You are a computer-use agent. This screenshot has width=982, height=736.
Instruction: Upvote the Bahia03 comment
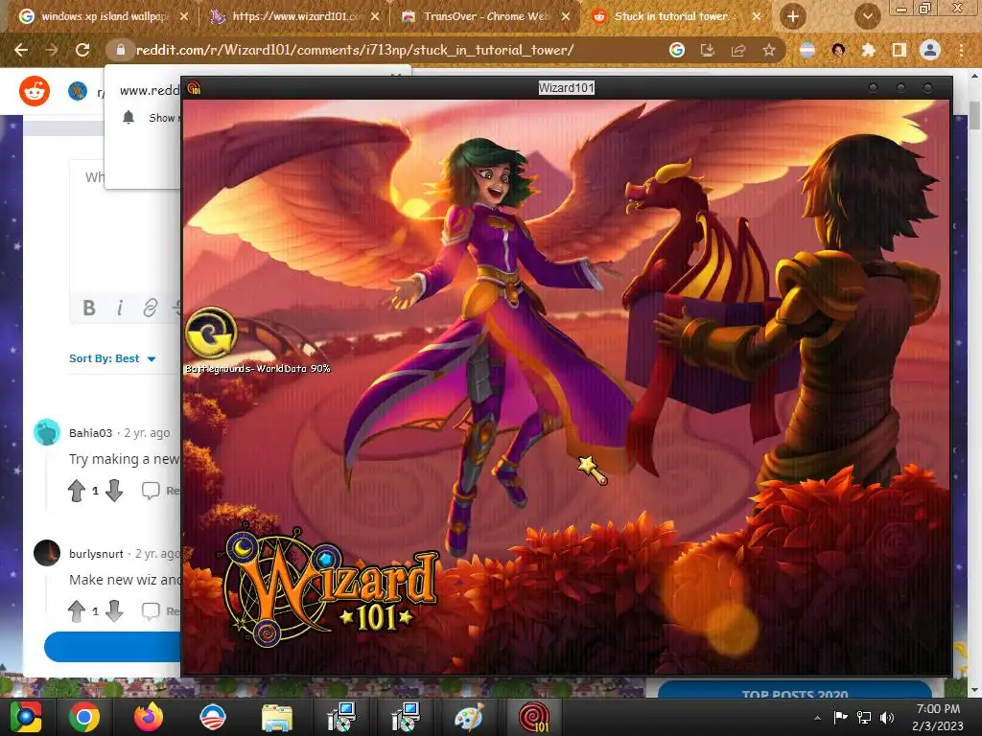click(77, 491)
